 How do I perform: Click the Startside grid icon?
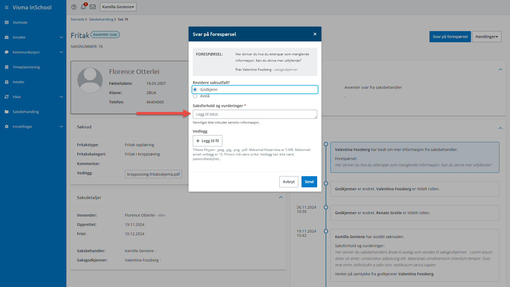(7, 22)
